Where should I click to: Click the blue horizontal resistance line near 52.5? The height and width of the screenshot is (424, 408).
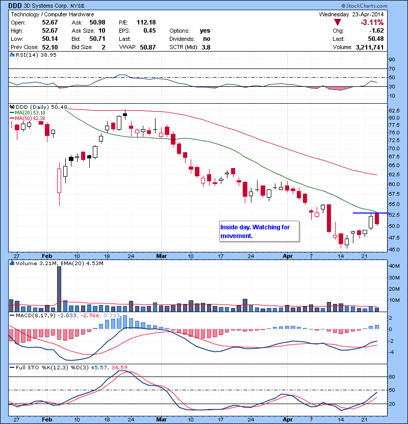pos(370,213)
